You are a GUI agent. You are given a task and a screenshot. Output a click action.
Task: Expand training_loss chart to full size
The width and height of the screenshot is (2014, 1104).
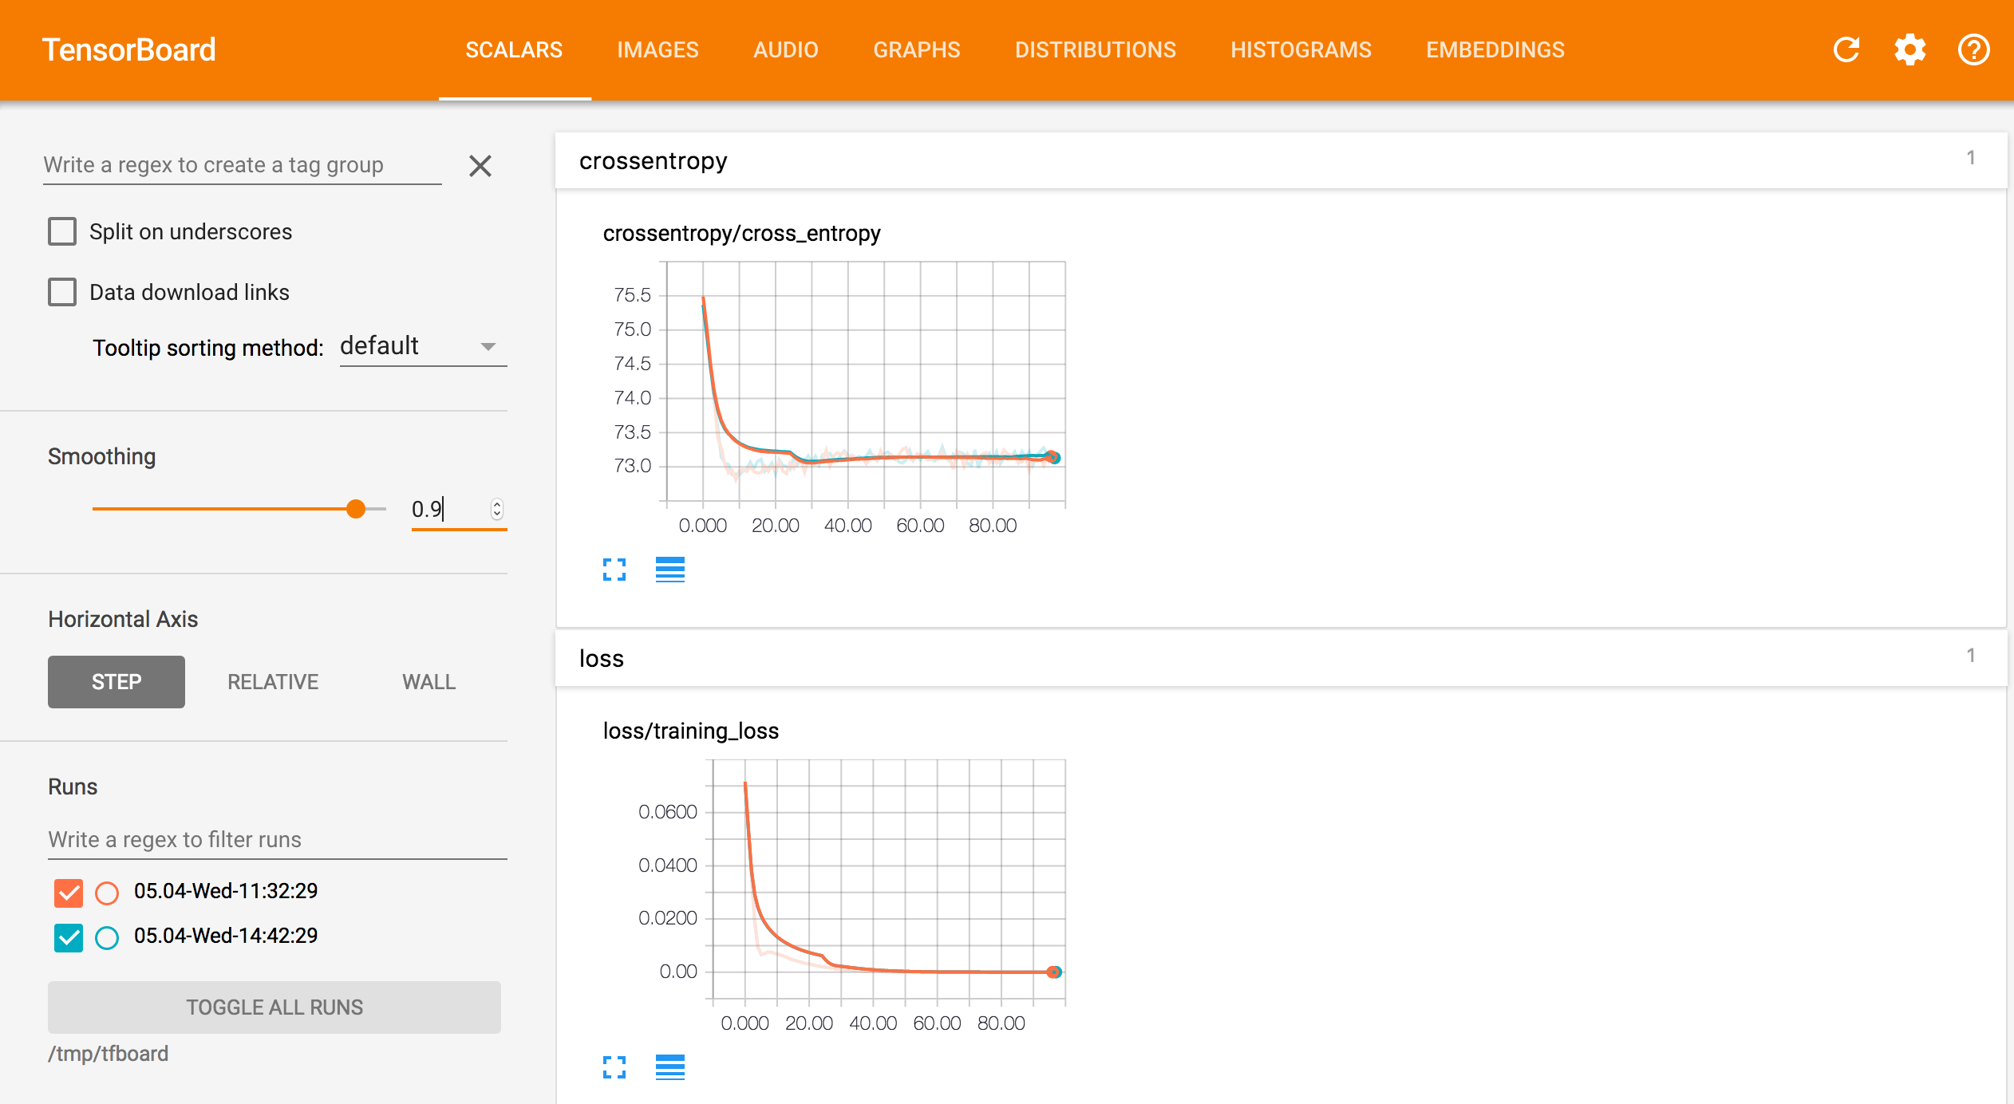point(614,1067)
